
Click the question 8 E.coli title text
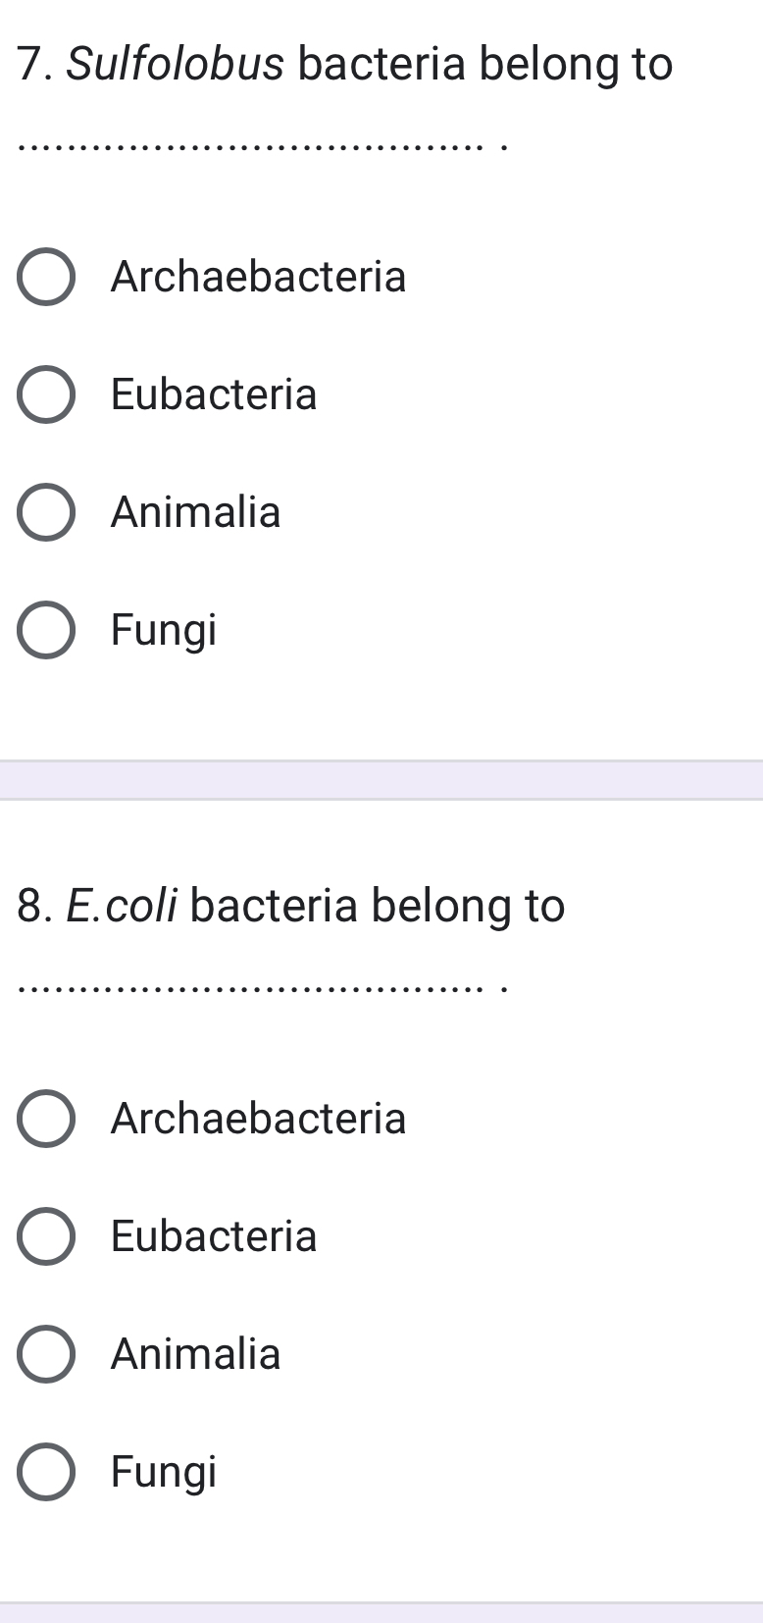[x=291, y=905]
